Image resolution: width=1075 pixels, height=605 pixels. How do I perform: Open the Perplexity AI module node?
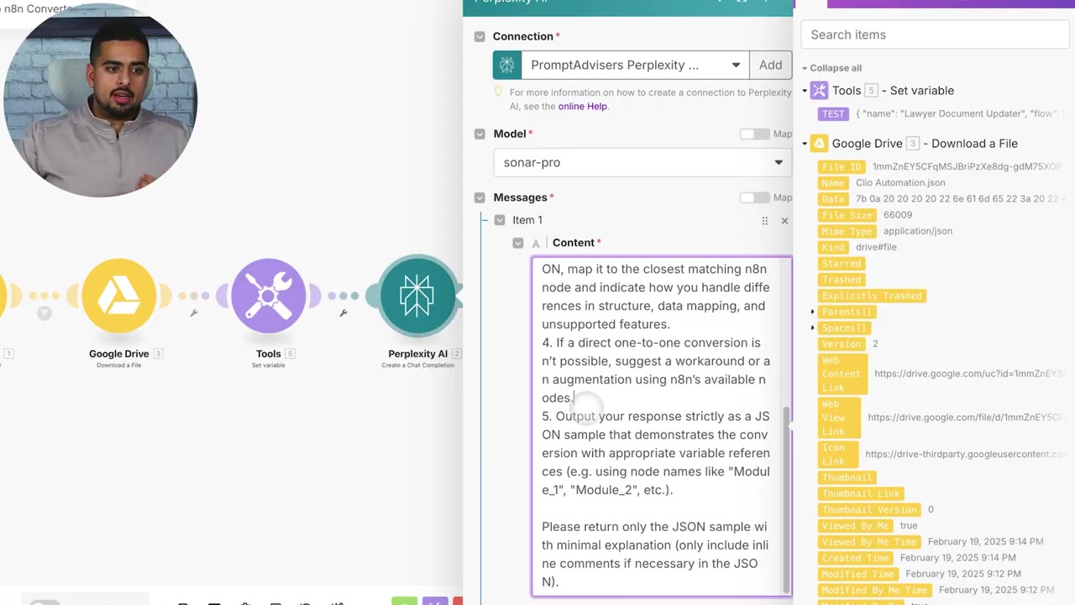pos(417,295)
